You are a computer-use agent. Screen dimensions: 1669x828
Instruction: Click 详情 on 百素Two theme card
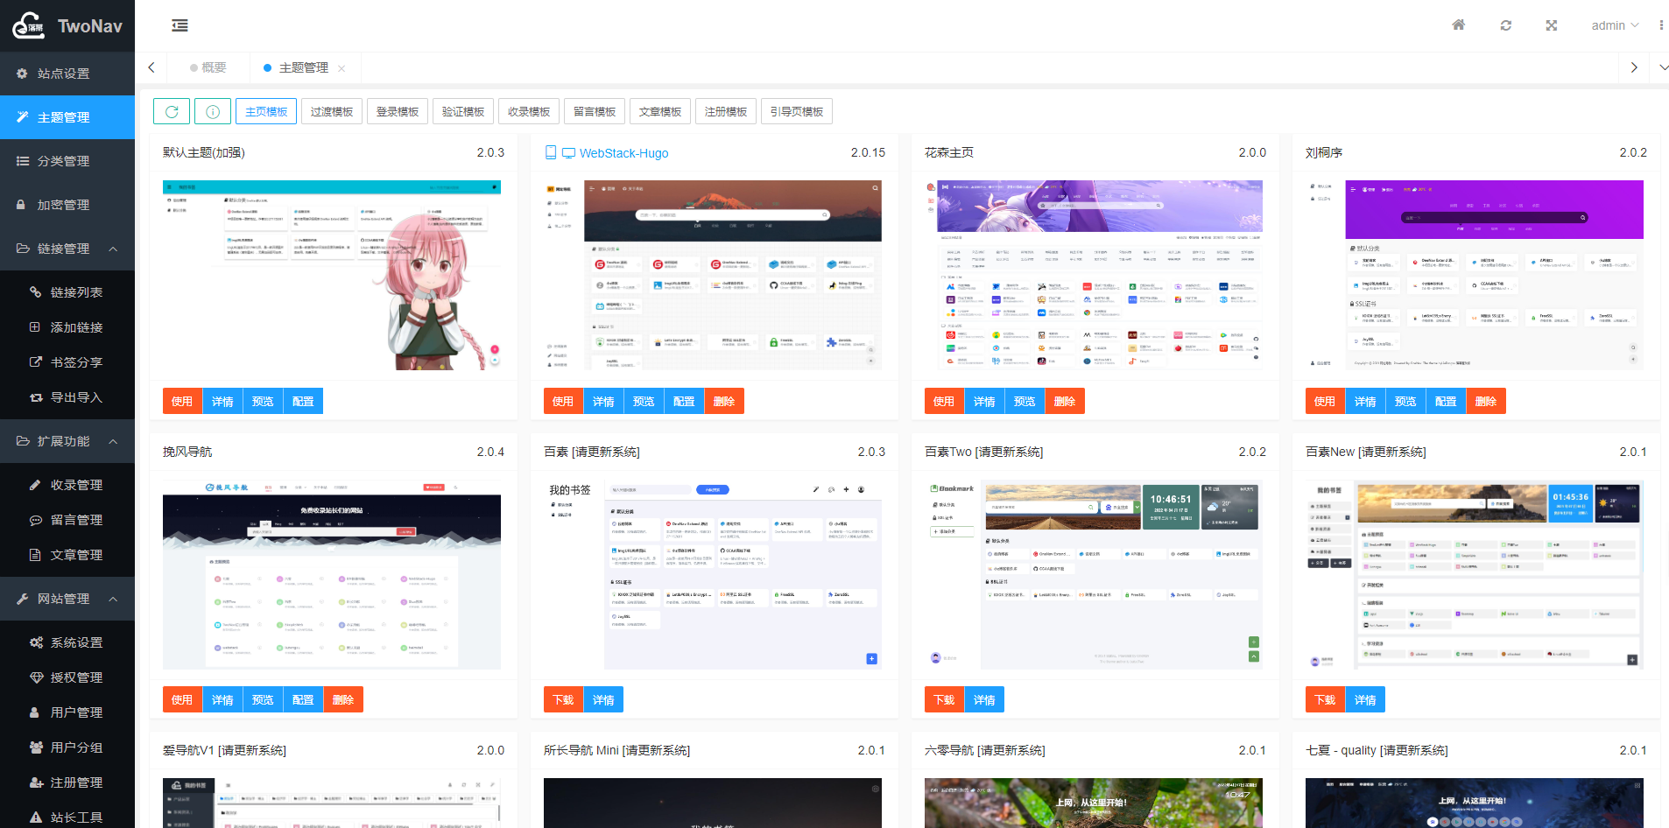click(x=984, y=699)
